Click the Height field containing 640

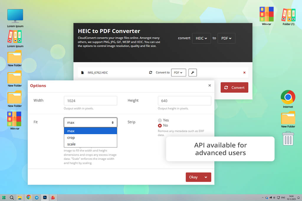click(x=184, y=101)
